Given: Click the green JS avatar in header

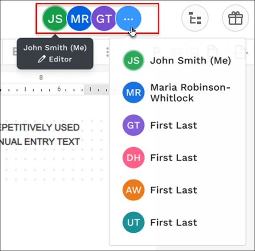Looking at the screenshot, I should [x=55, y=18].
